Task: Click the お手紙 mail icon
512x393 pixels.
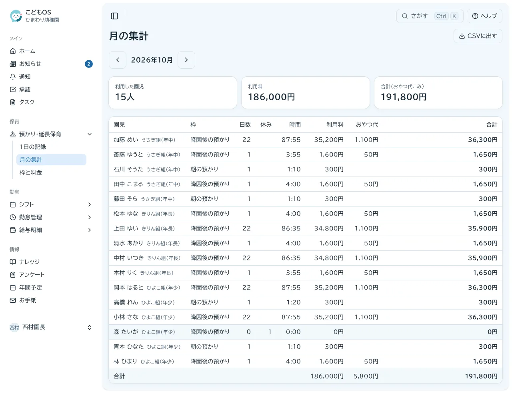Action: tap(13, 300)
